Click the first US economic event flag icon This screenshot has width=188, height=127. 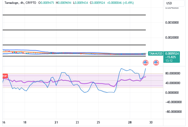pos(146,62)
